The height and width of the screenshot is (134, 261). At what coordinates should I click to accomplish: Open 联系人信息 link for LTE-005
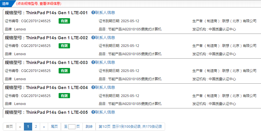pos(105,112)
